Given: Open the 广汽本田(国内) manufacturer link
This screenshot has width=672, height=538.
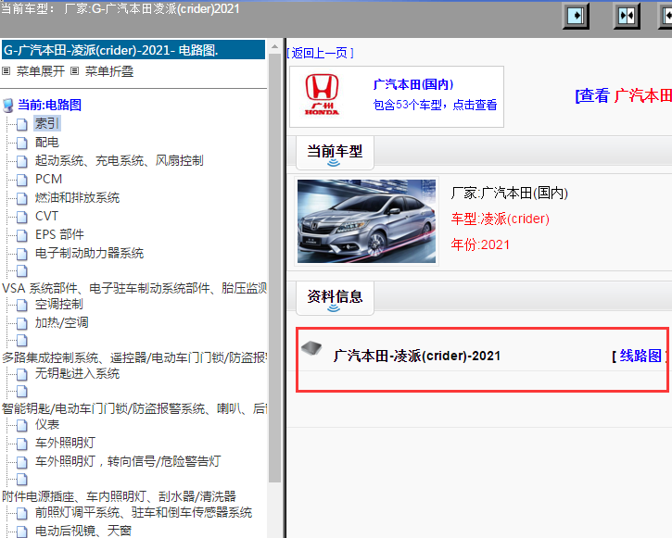Looking at the screenshot, I should tap(413, 84).
